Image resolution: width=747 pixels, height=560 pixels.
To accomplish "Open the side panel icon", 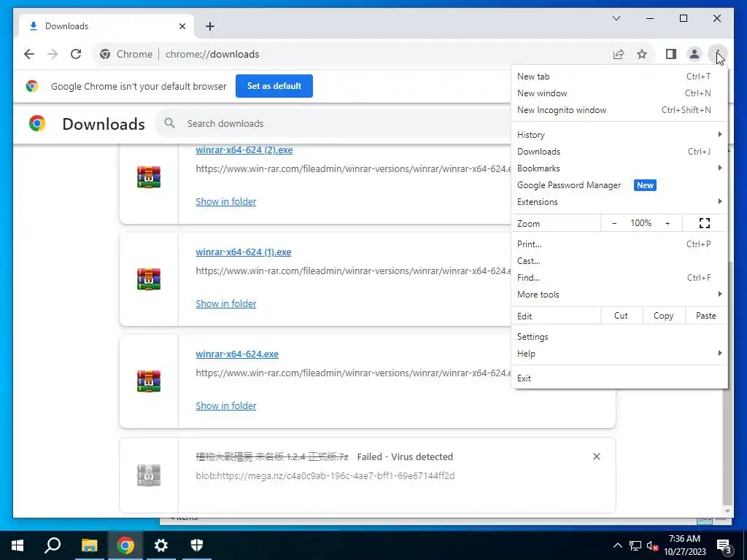I will pos(671,54).
